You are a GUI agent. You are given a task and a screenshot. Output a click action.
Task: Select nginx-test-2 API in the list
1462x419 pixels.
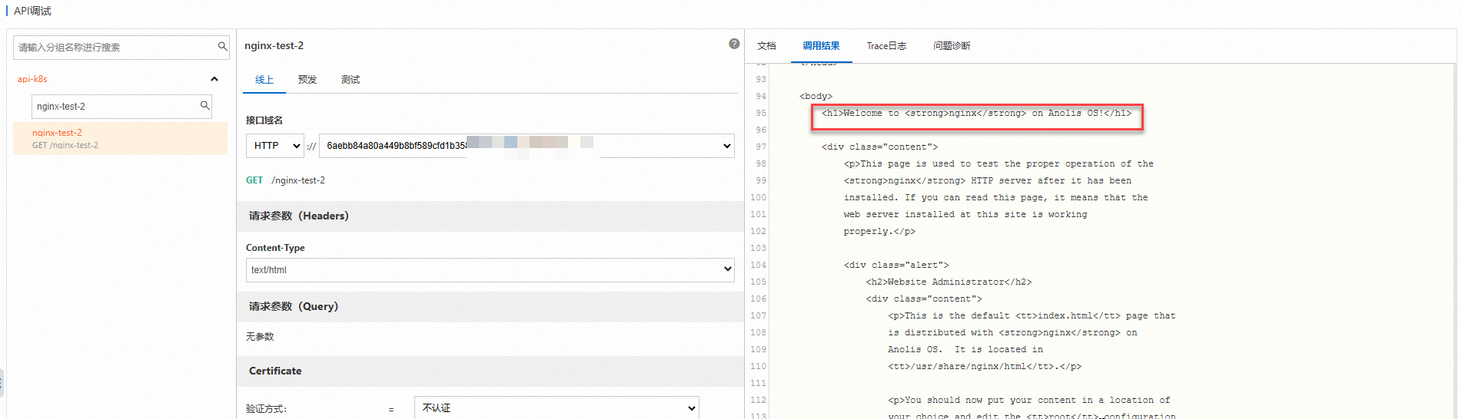[121, 138]
